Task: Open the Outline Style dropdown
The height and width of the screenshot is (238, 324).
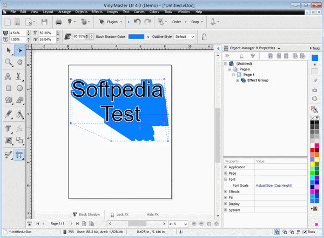Action: [184, 37]
